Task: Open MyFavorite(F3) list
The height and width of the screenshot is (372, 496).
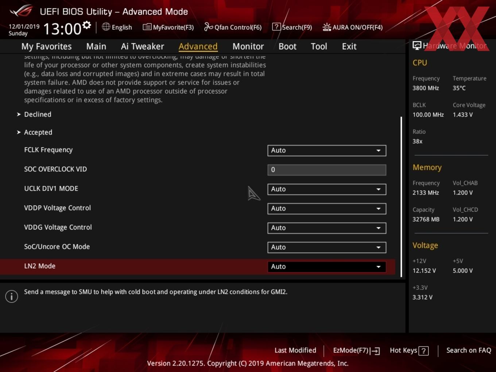Action: tap(168, 27)
